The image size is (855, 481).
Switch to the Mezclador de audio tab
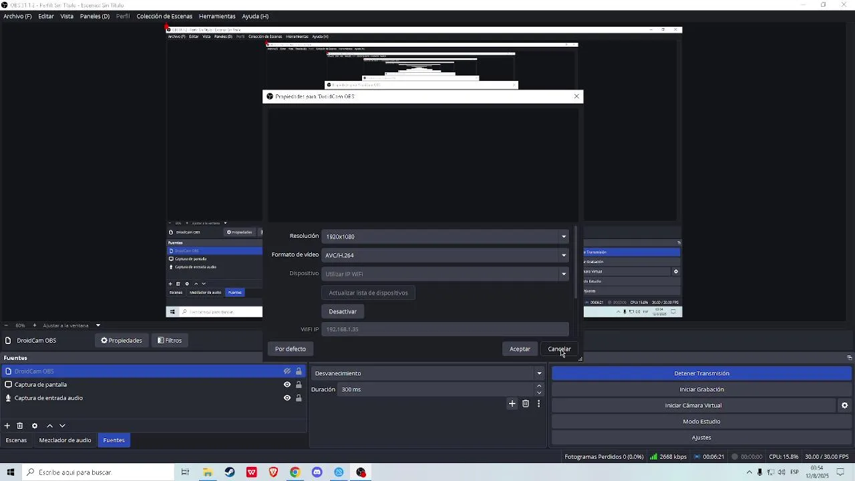pos(65,440)
